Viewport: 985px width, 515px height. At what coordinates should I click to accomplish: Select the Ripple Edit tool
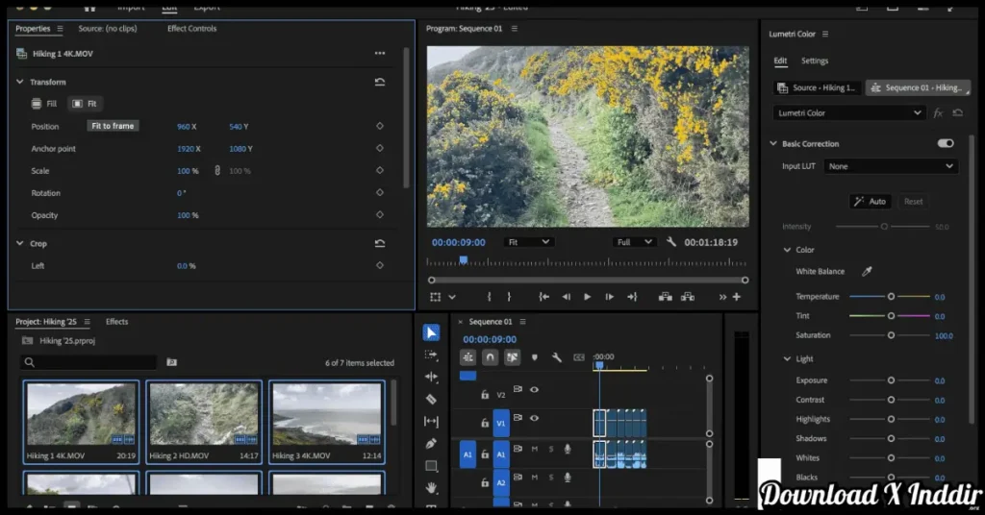click(x=431, y=377)
